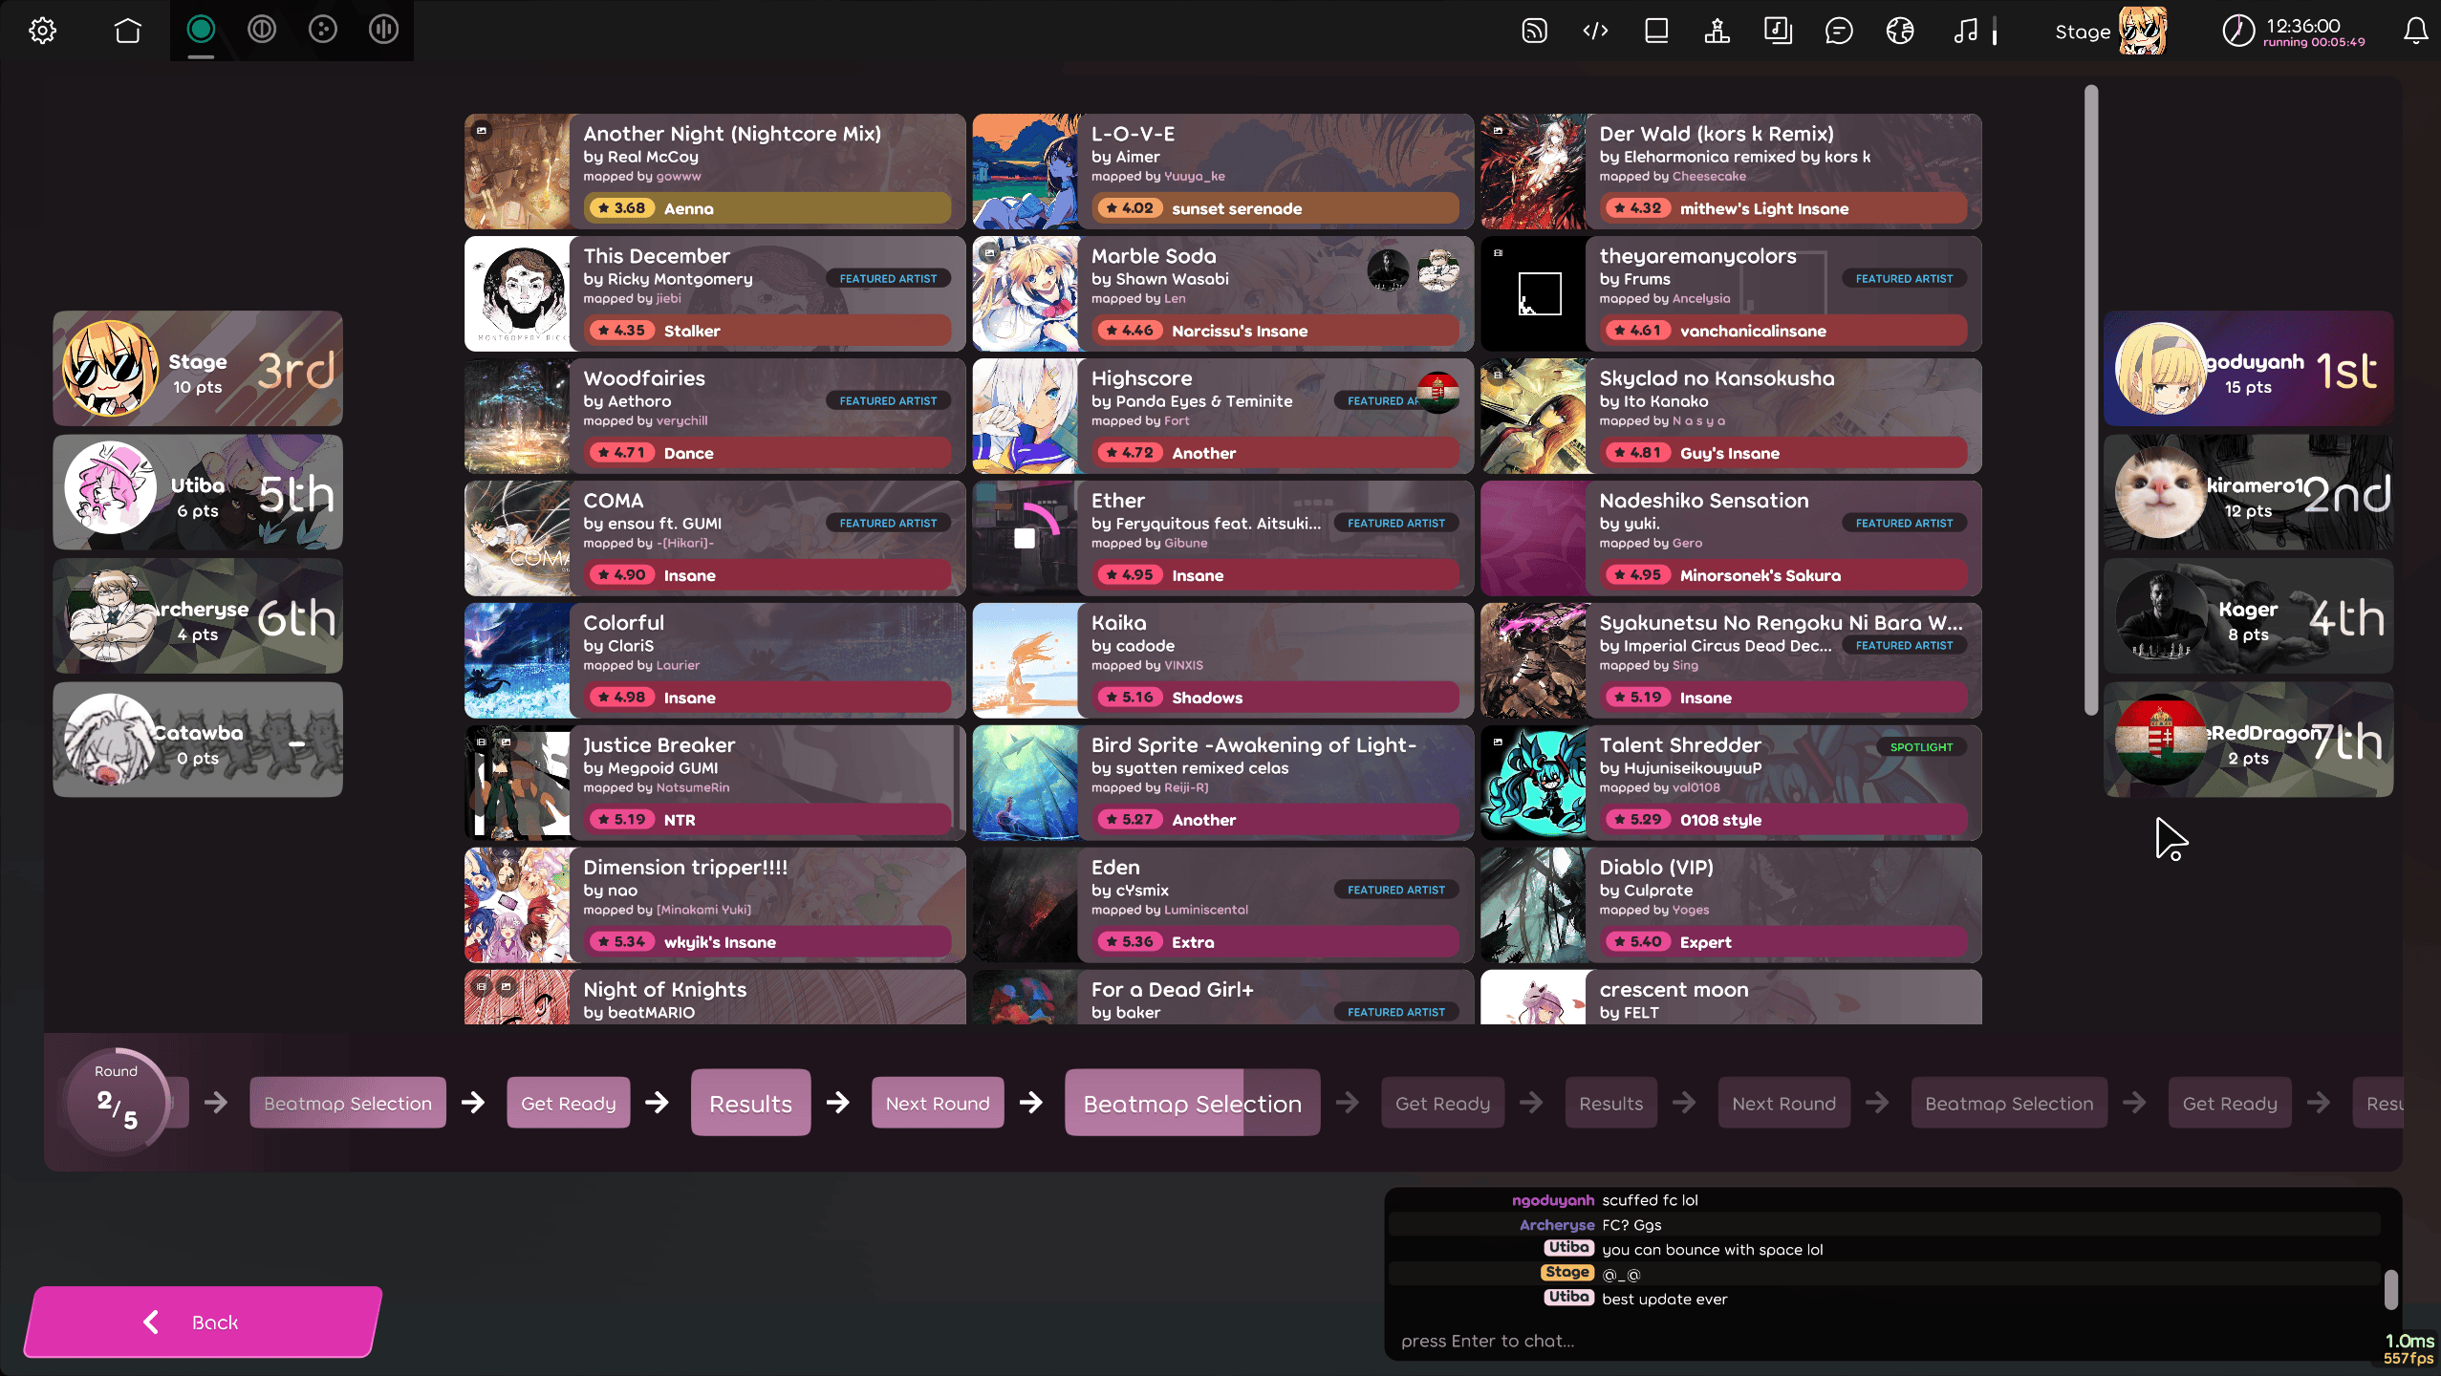Image resolution: width=2441 pixels, height=1376 pixels.
Task: Open the news feed icon
Action: pos(1534,31)
